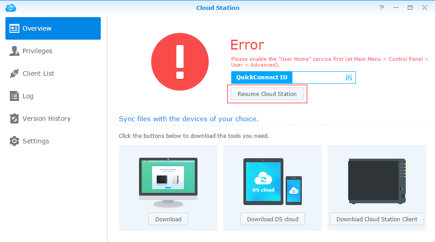Minimize the Cloud Station window
The width and height of the screenshot is (435, 242).
coord(396,8)
